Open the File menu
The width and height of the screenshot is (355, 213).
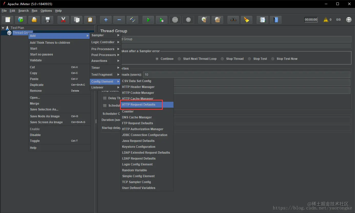[4, 11]
